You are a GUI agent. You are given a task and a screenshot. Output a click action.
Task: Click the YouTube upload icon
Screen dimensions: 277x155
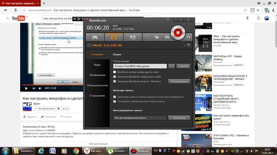tap(248, 18)
